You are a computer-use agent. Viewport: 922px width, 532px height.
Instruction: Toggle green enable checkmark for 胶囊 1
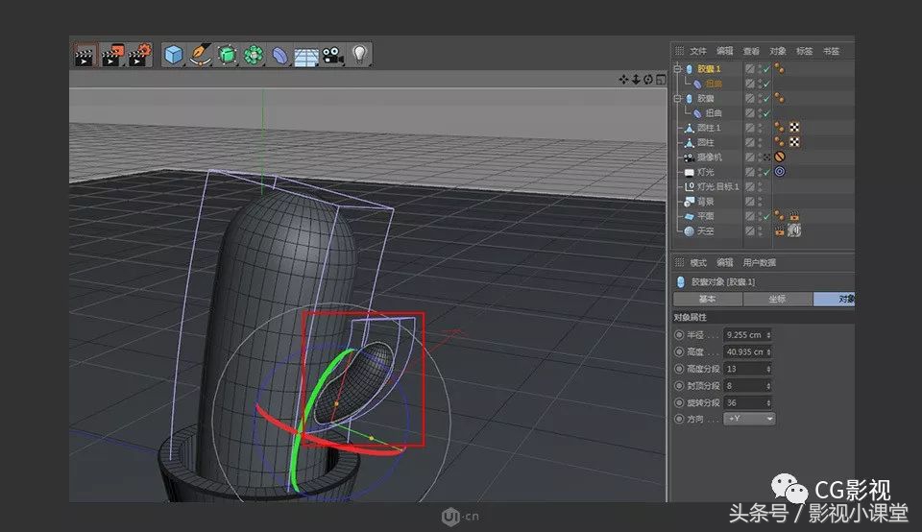(766, 69)
